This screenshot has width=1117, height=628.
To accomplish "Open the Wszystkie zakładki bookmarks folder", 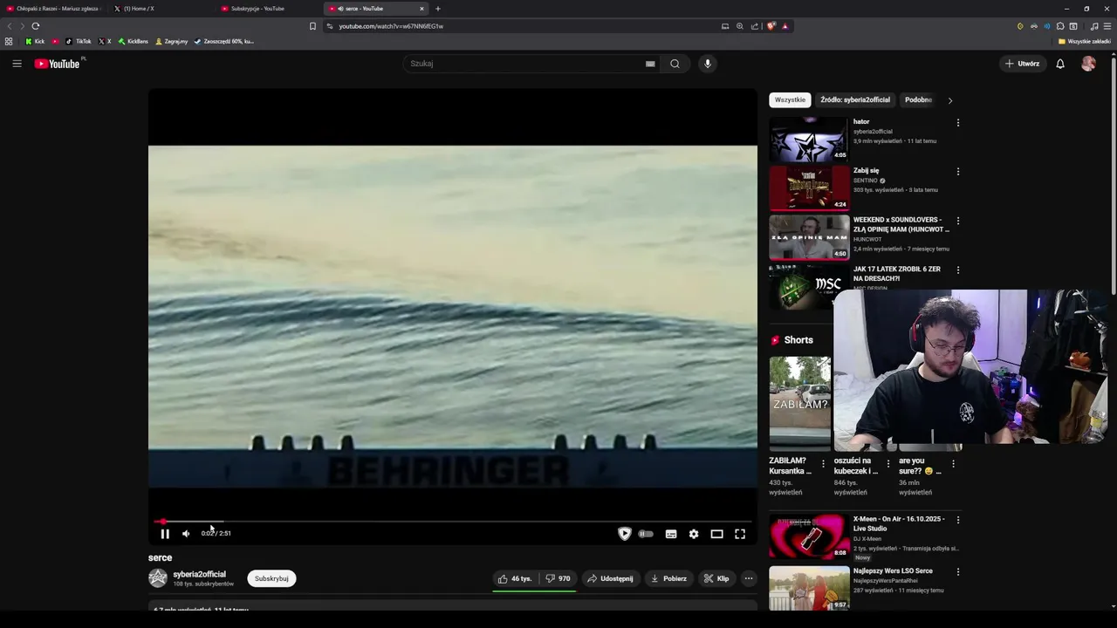I will point(1085,41).
